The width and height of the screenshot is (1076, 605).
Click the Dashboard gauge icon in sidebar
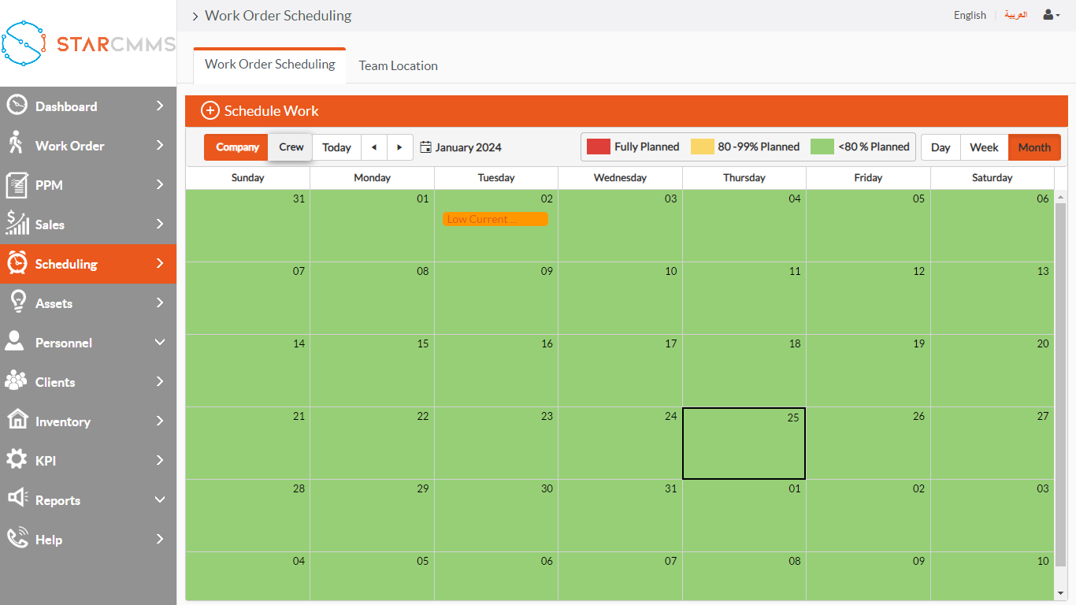click(x=17, y=106)
